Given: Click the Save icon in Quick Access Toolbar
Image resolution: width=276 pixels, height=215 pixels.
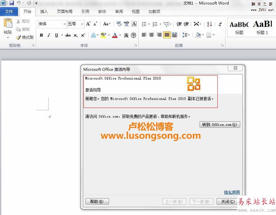Looking at the screenshot, I should click(x=12, y=3).
